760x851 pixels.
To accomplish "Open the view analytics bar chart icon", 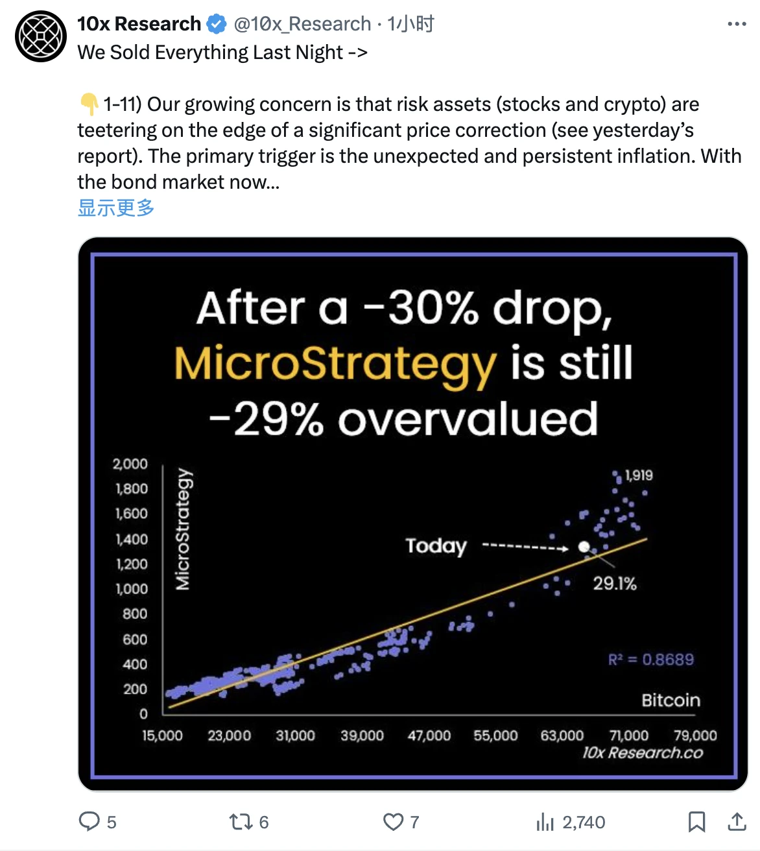I will tap(545, 822).
